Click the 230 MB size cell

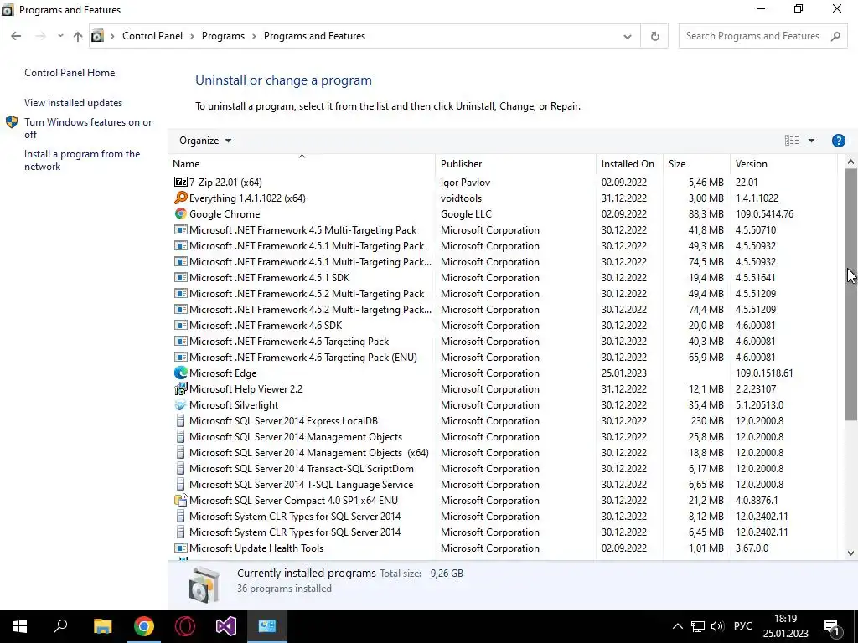coord(707,420)
